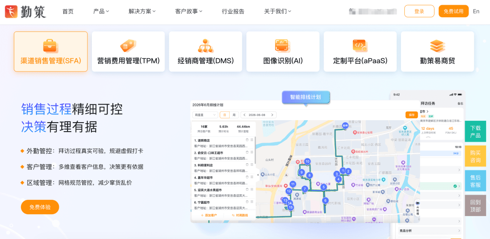The image size is (490, 239).
Task: Click the price-tag icon on the TPM card
Action: tap(128, 46)
